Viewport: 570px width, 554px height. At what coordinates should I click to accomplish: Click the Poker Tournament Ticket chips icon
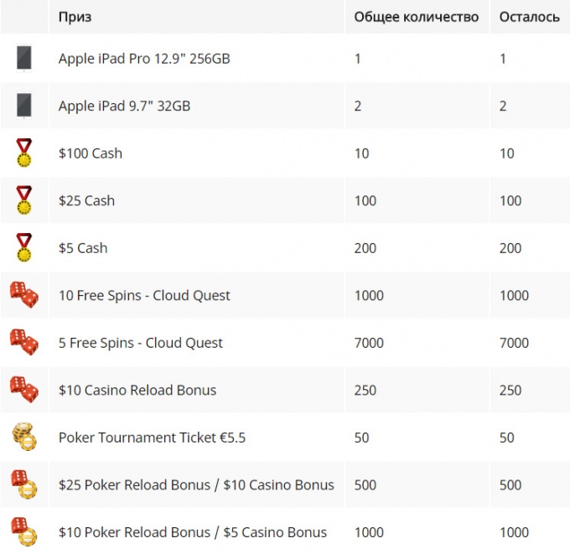coord(24,437)
